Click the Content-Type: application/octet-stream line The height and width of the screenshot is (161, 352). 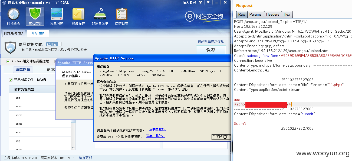click(x=267, y=90)
